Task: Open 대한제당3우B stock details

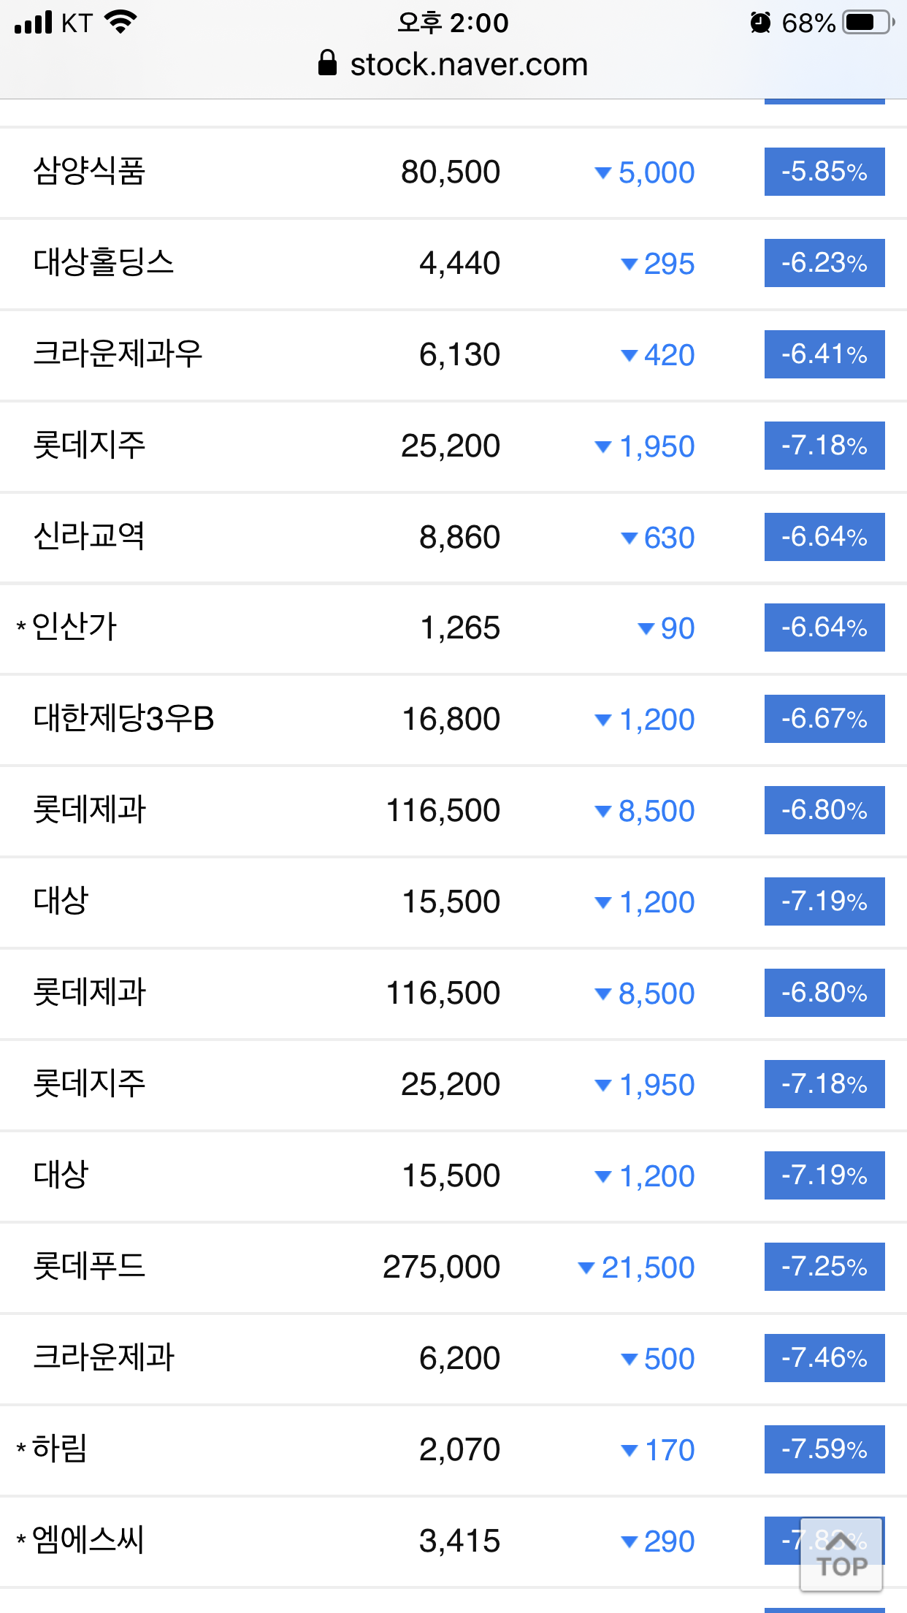Action: click(123, 719)
